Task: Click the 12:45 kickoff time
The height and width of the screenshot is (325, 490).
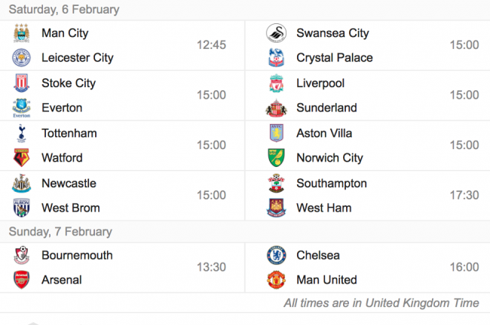Action: (x=211, y=45)
